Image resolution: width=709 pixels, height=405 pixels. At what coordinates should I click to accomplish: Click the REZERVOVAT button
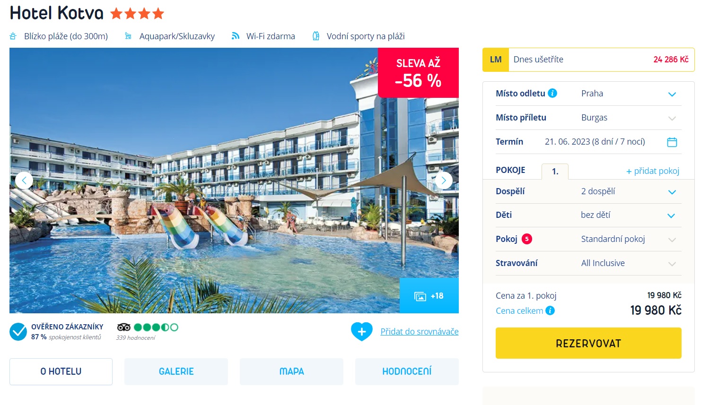click(x=588, y=343)
